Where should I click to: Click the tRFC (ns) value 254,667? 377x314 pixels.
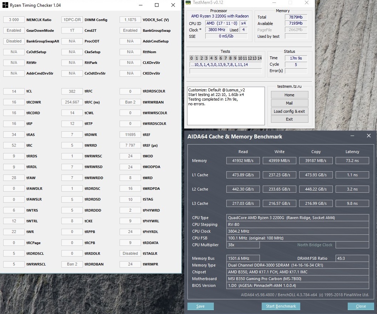pyautogui.click(x=72, y=102)
